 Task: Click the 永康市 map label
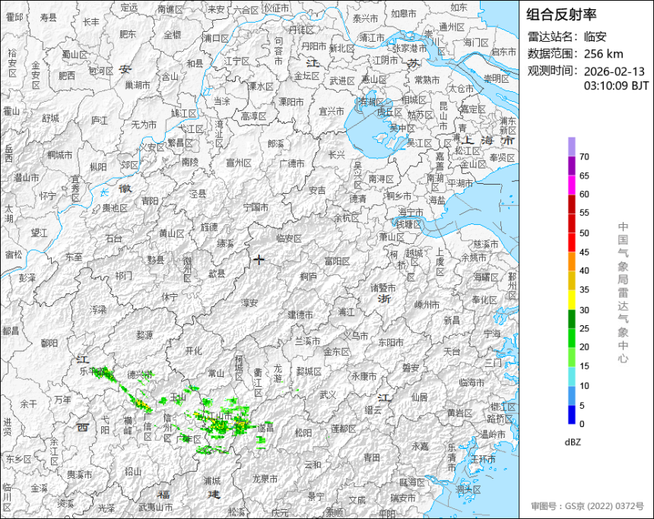[364, 376]
